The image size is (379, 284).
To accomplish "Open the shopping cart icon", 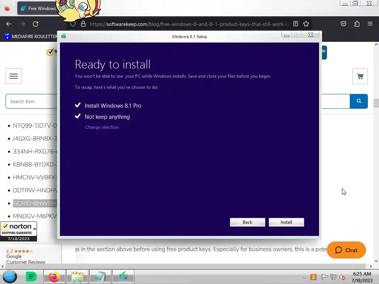I will 360,76.
